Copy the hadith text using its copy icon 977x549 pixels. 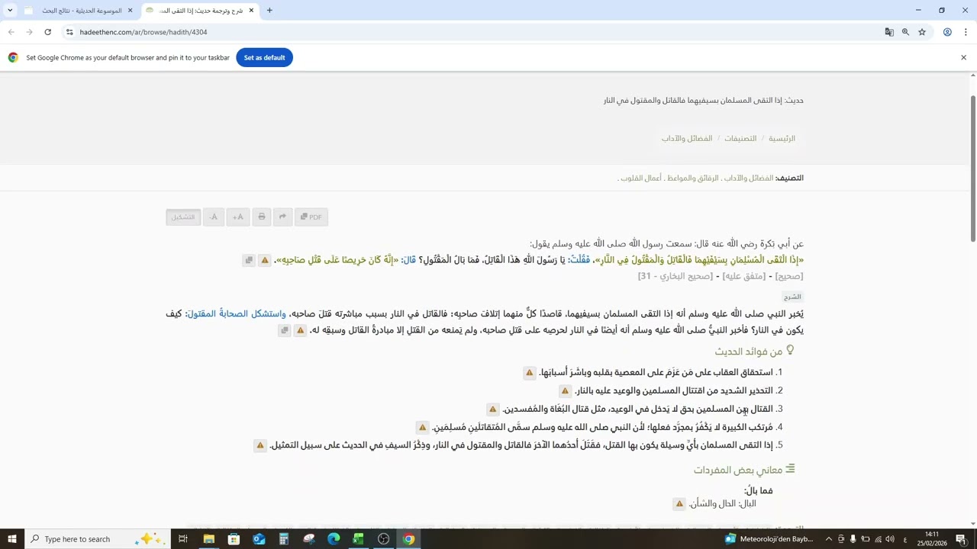[249, 261]
